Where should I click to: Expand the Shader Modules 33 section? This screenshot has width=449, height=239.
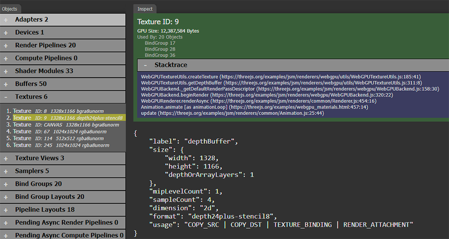tap(63, 71)
